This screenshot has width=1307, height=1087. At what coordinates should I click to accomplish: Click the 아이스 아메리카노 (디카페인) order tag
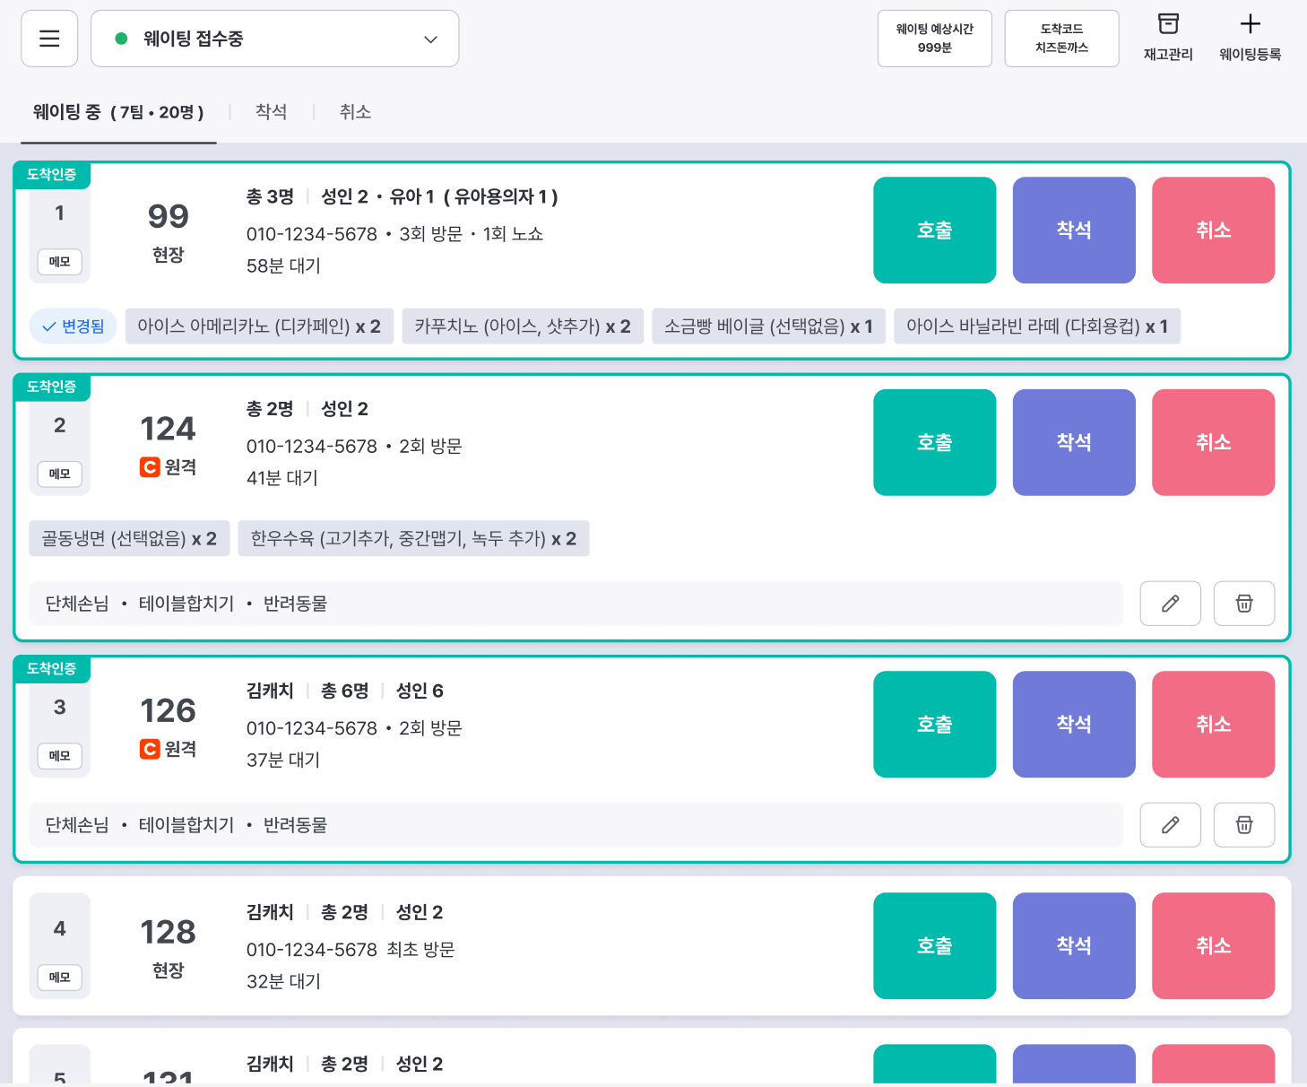click(259, 326)
